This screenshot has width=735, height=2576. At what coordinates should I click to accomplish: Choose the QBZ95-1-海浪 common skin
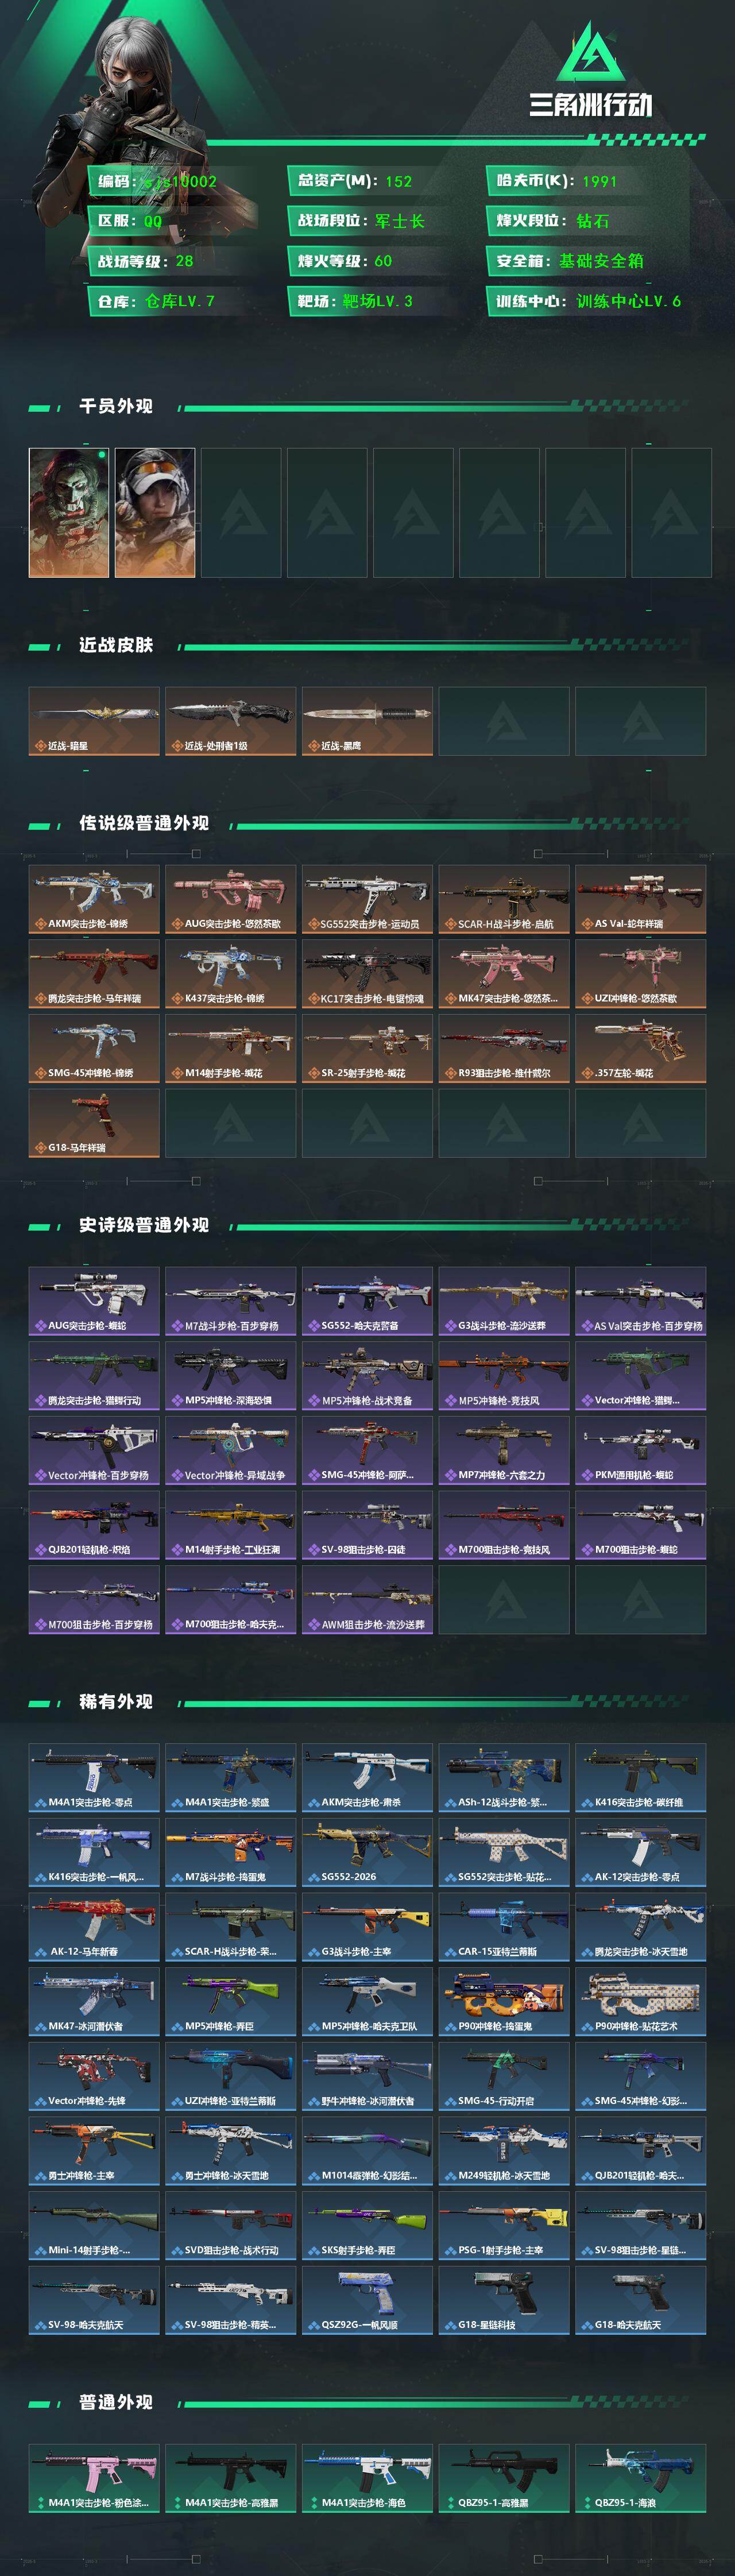tap(641, 2478)
